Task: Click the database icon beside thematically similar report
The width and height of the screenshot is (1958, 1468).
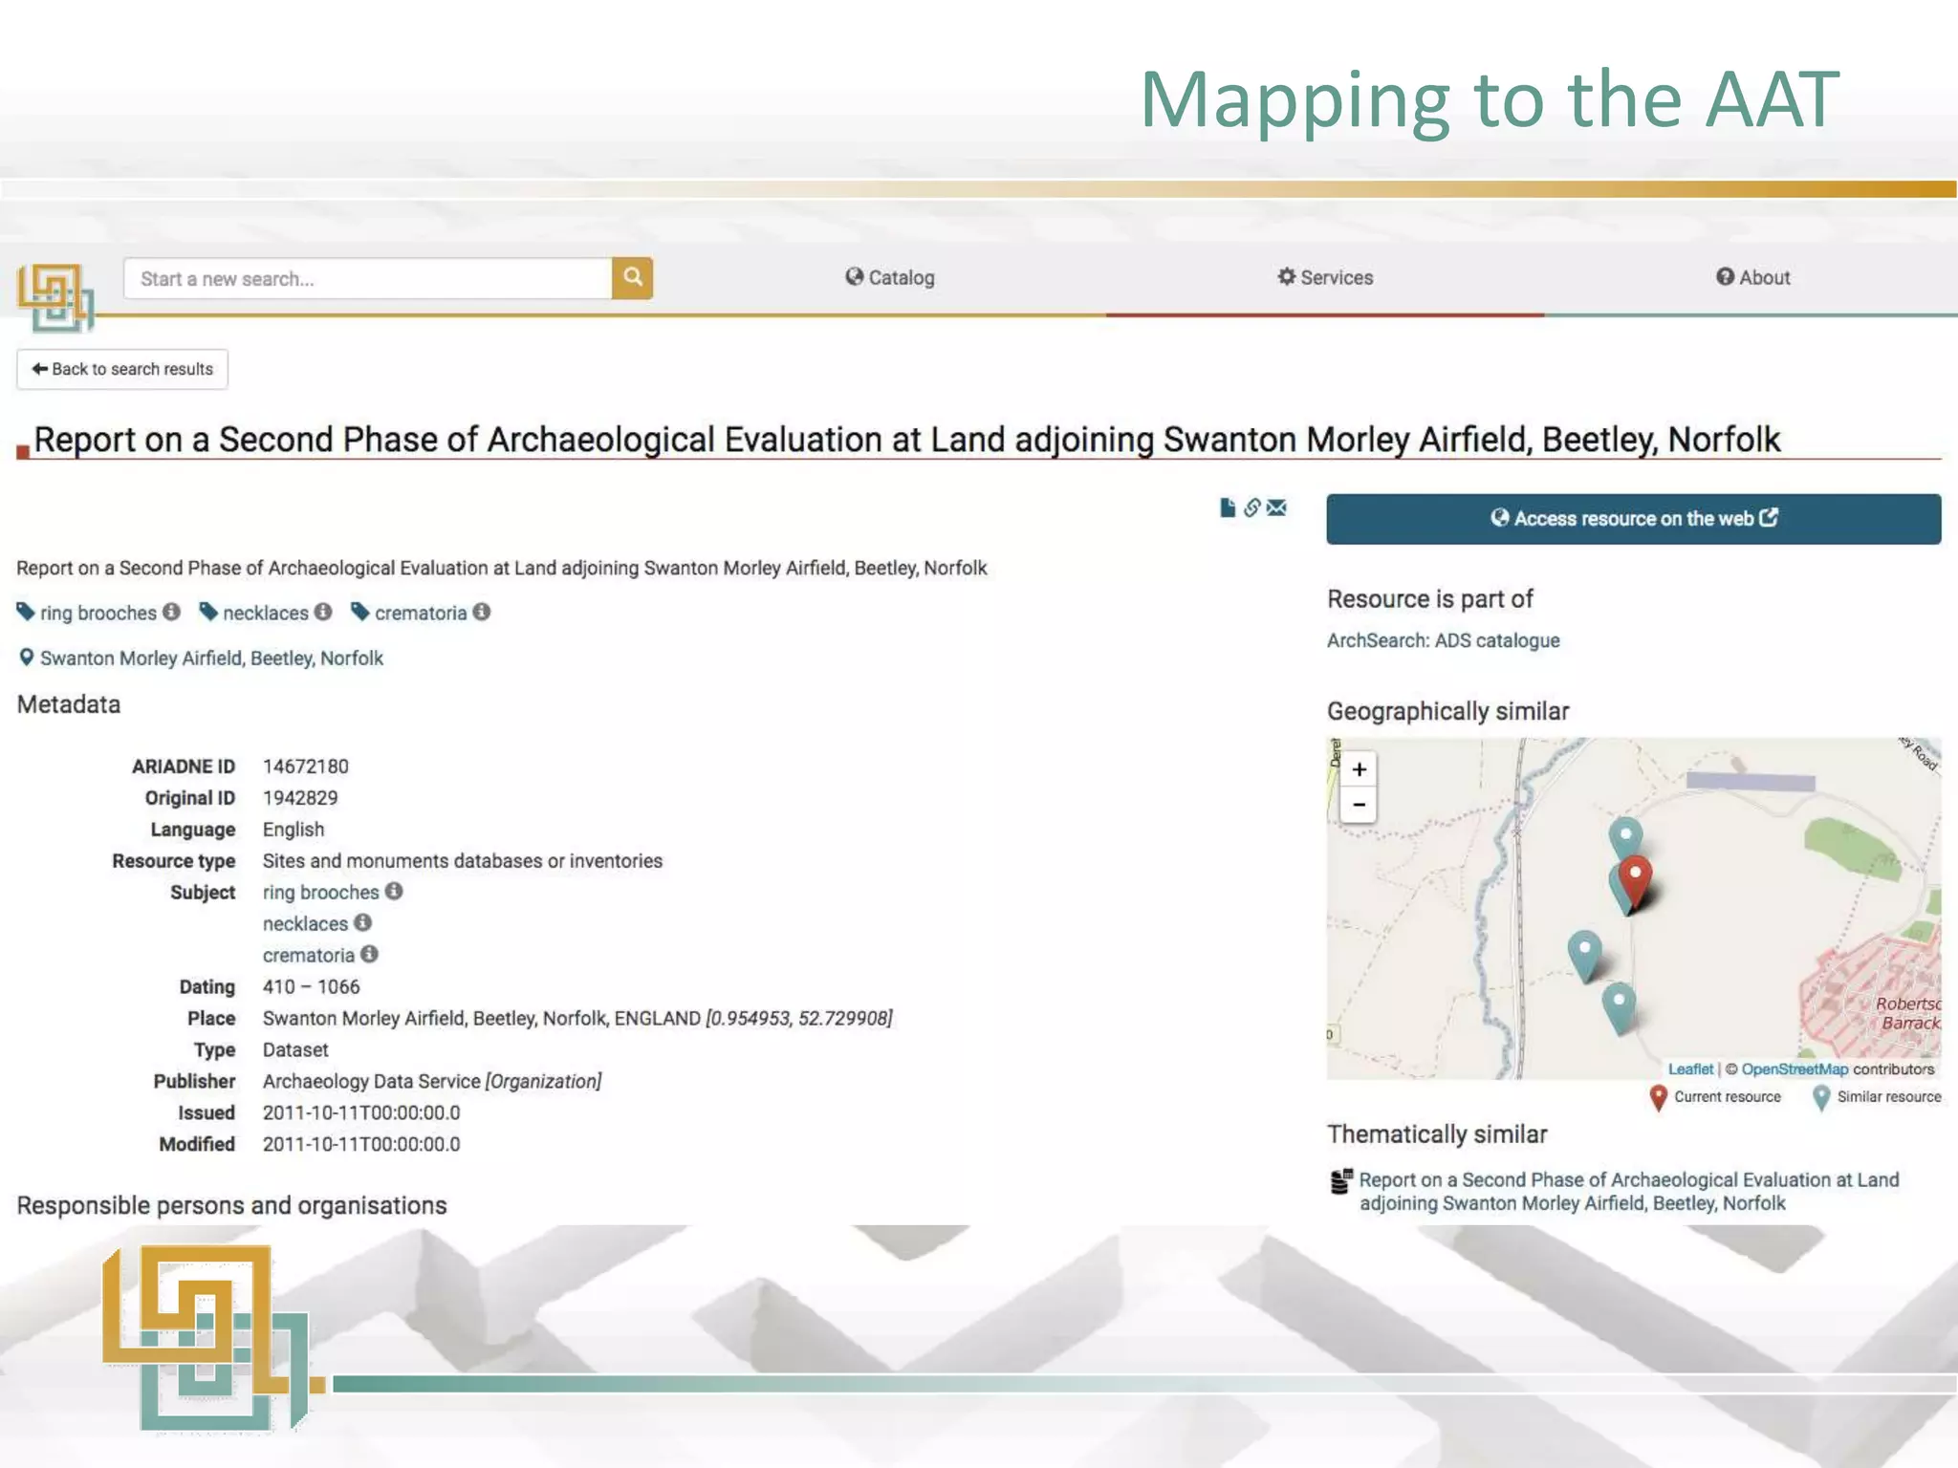Action: pos(1341,1181)
